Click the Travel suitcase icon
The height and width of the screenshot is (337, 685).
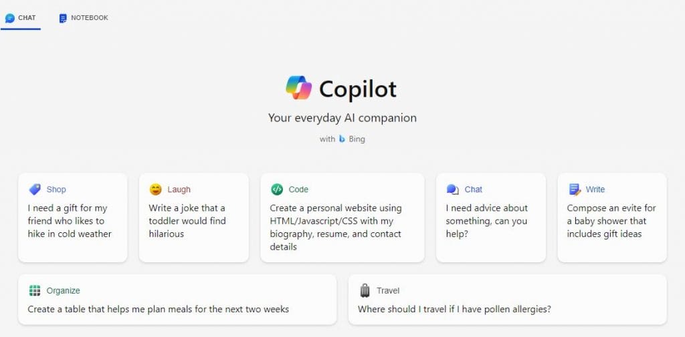(x=365, y=290)
